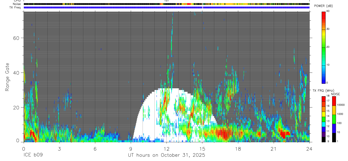The height and width of the screenshot is (161, 348).
Task: Click the Noise row label at top left
Action: pos(16,4)
